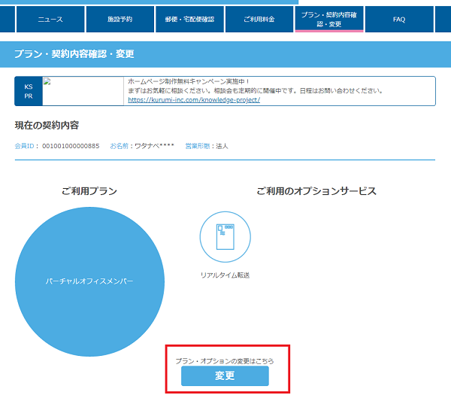The width and height of the screenshot is (451, 401).
Task: Open the 郵便・宅配便確認 tab
Action: (189, 19)
